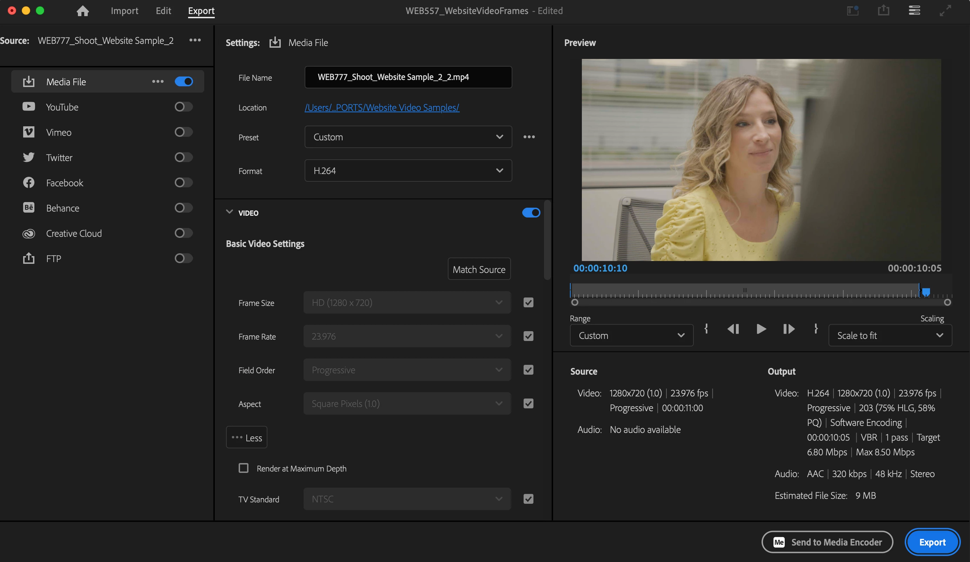Switch to the Edit tab

pos(163,11)
